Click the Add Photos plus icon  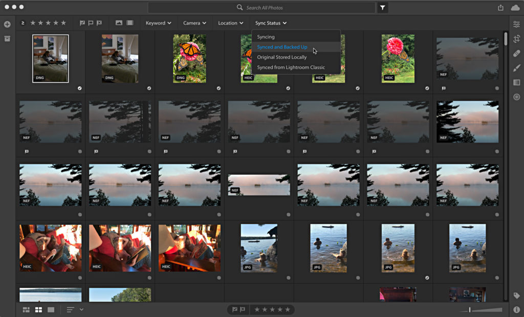(7, 23)
